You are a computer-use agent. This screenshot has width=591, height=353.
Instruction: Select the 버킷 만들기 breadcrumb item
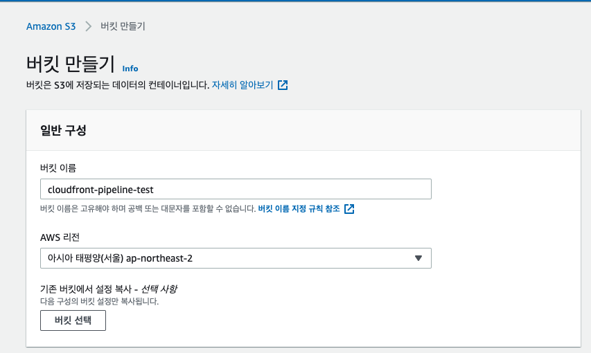click(x=123, y=26)
